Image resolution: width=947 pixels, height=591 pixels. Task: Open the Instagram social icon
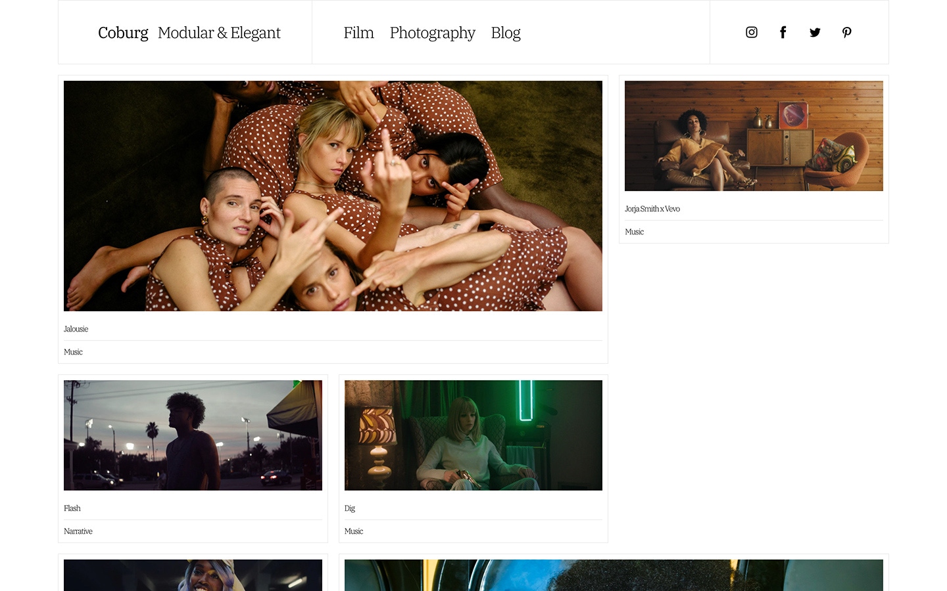click(752, 32)
